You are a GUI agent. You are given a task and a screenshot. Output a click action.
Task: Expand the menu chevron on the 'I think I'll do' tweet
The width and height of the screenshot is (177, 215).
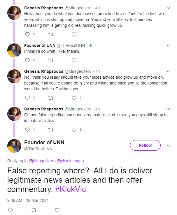(x=168, y=45)
